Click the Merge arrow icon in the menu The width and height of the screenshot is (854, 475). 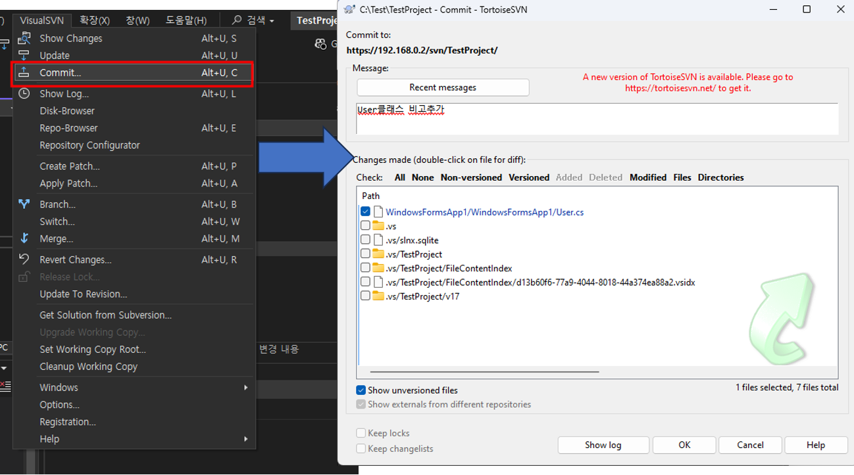tap(24, 238)
